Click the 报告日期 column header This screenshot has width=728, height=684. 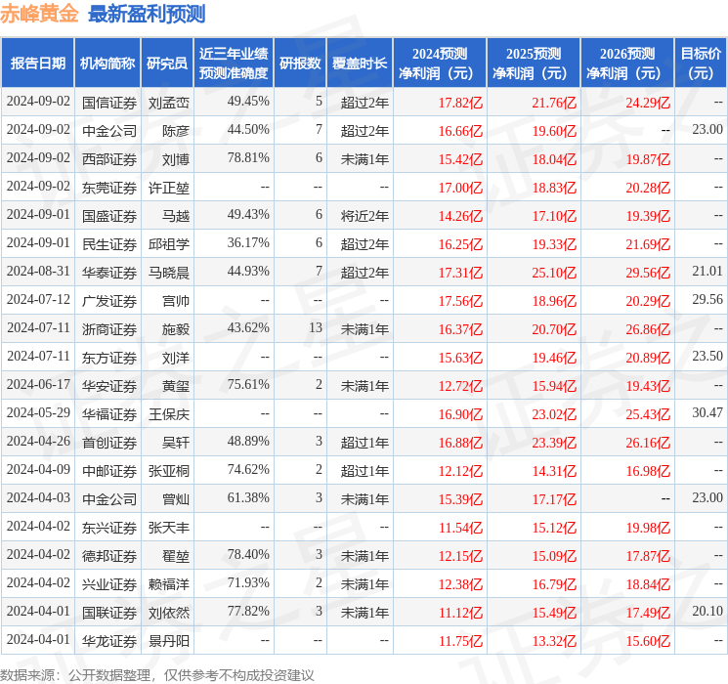(37, 64)
